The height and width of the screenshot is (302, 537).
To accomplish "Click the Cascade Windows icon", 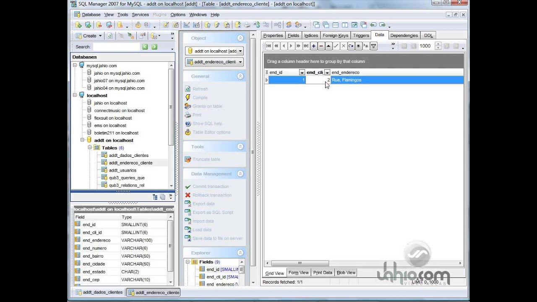I will pos(326,25).
